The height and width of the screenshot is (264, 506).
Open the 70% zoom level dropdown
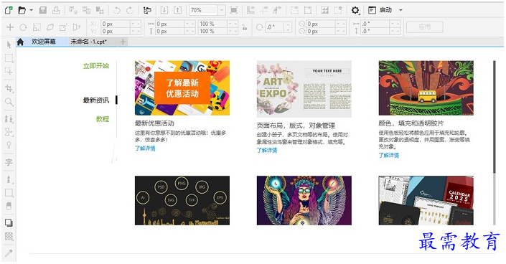tap(221, 10)
